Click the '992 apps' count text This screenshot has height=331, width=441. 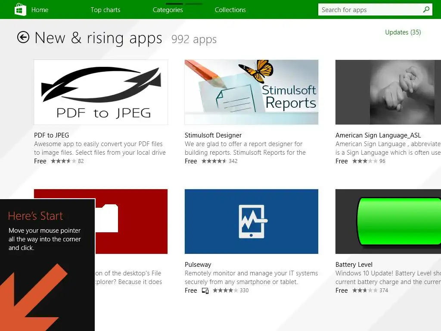pos(194,39)
